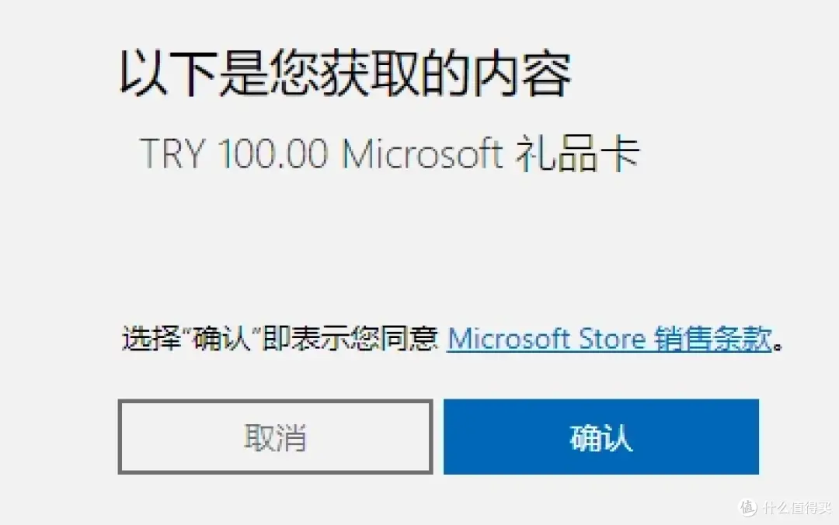This screenshot has width=839, height=525.
Task: Click the quoted 确认 in the agreement sentence
Action: click(221, 339)
